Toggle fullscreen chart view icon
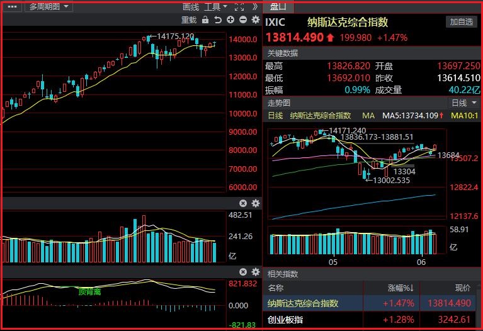The image size is (483, 331). coord(239,6)
